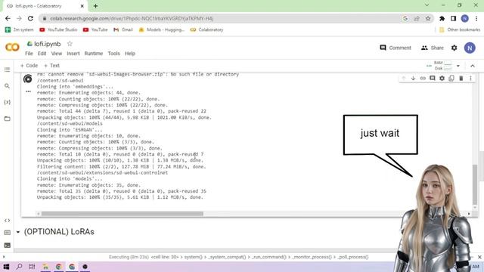Open the Runtime menu
Image resolution: width=484 pixels, height=272 pixels.
tap(94, 54)
